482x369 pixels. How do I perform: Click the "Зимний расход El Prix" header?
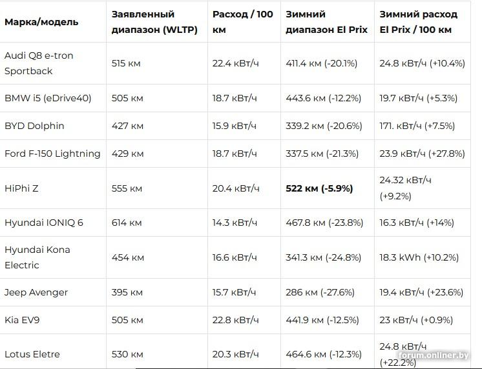pyautogui.click(x=418, y=22)
